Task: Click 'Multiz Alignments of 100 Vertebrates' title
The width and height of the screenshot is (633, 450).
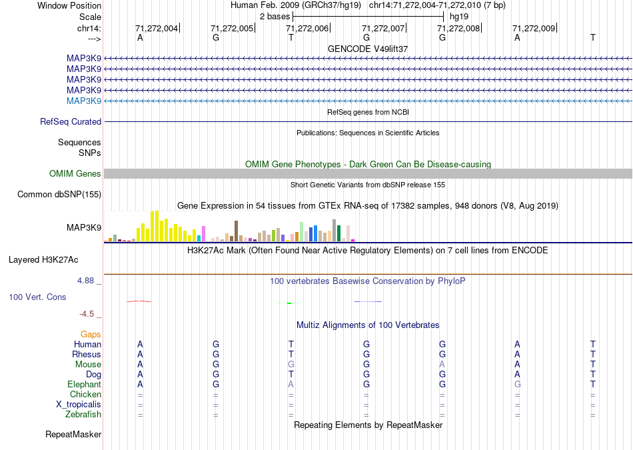Action: coord(368,325)
